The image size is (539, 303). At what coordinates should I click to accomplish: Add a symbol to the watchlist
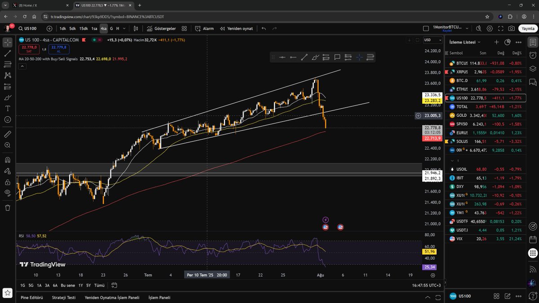(x=496, y=42)
